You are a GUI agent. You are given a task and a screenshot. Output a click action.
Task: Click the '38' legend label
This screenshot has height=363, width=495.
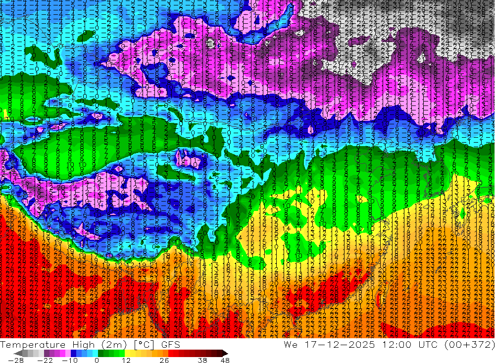(x=202, y=360)
